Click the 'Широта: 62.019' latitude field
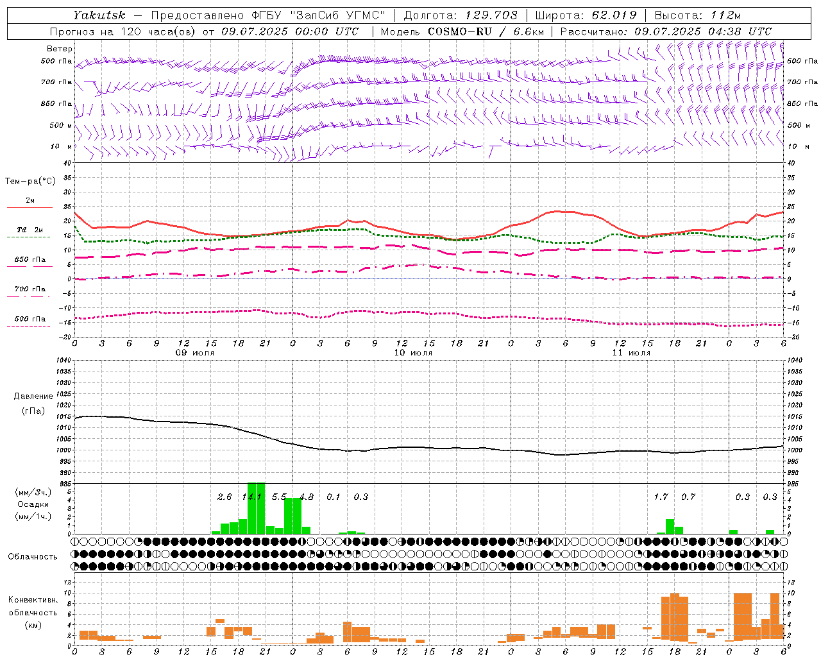The height and width of the screenshot is (657, 821). [586, 15]
